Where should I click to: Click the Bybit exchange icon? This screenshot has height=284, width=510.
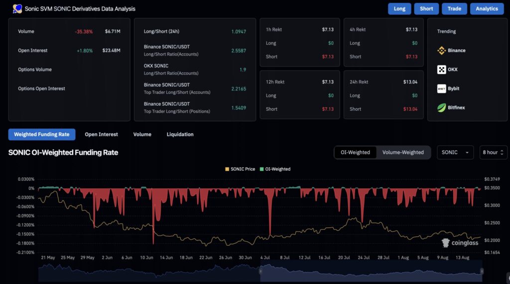pyautogui.click(x=441, y=88)
